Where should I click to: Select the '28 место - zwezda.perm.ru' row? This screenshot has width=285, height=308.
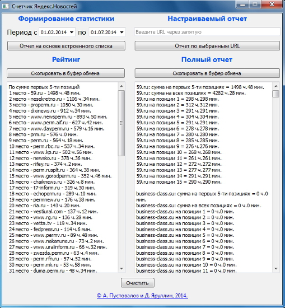pos(54,253)
